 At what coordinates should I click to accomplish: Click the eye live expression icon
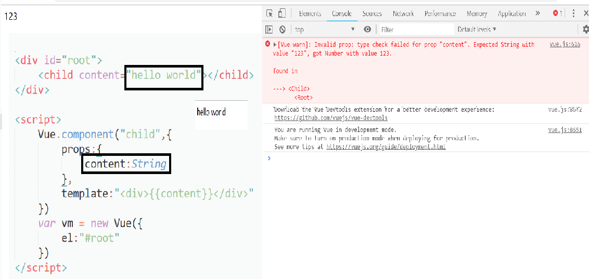pyautogui.click(x=367, y=29)
